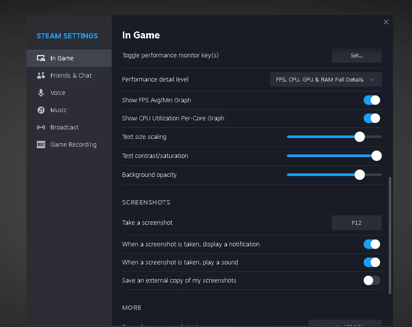Click the Set... performance monitor key button
Viewport: 412px width, 327px height.
tap(356, 56)
